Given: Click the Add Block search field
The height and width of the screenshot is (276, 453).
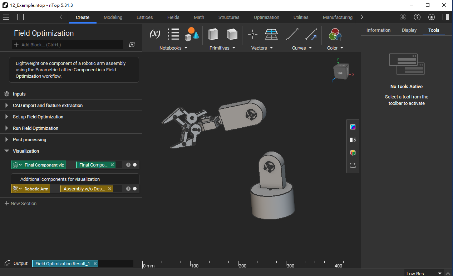Looking at the screenshot, I should 68,45.
